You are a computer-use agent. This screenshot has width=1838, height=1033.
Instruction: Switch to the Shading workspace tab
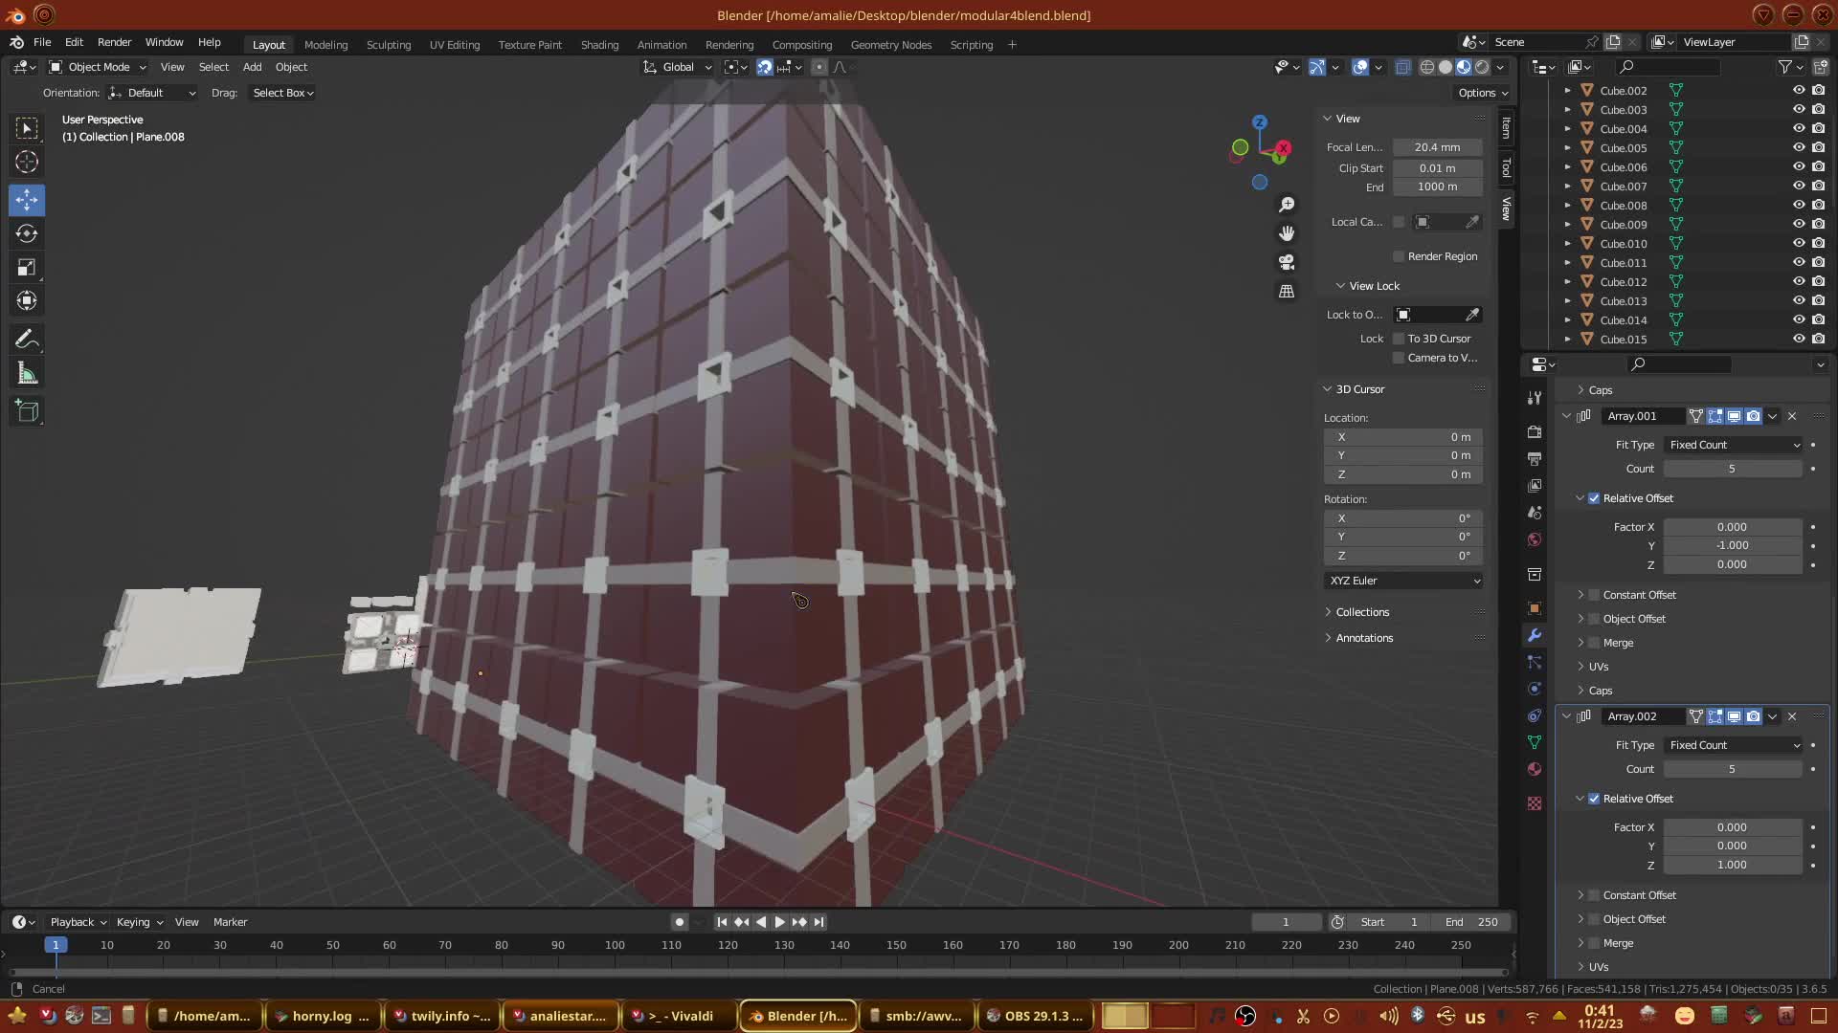599,45
